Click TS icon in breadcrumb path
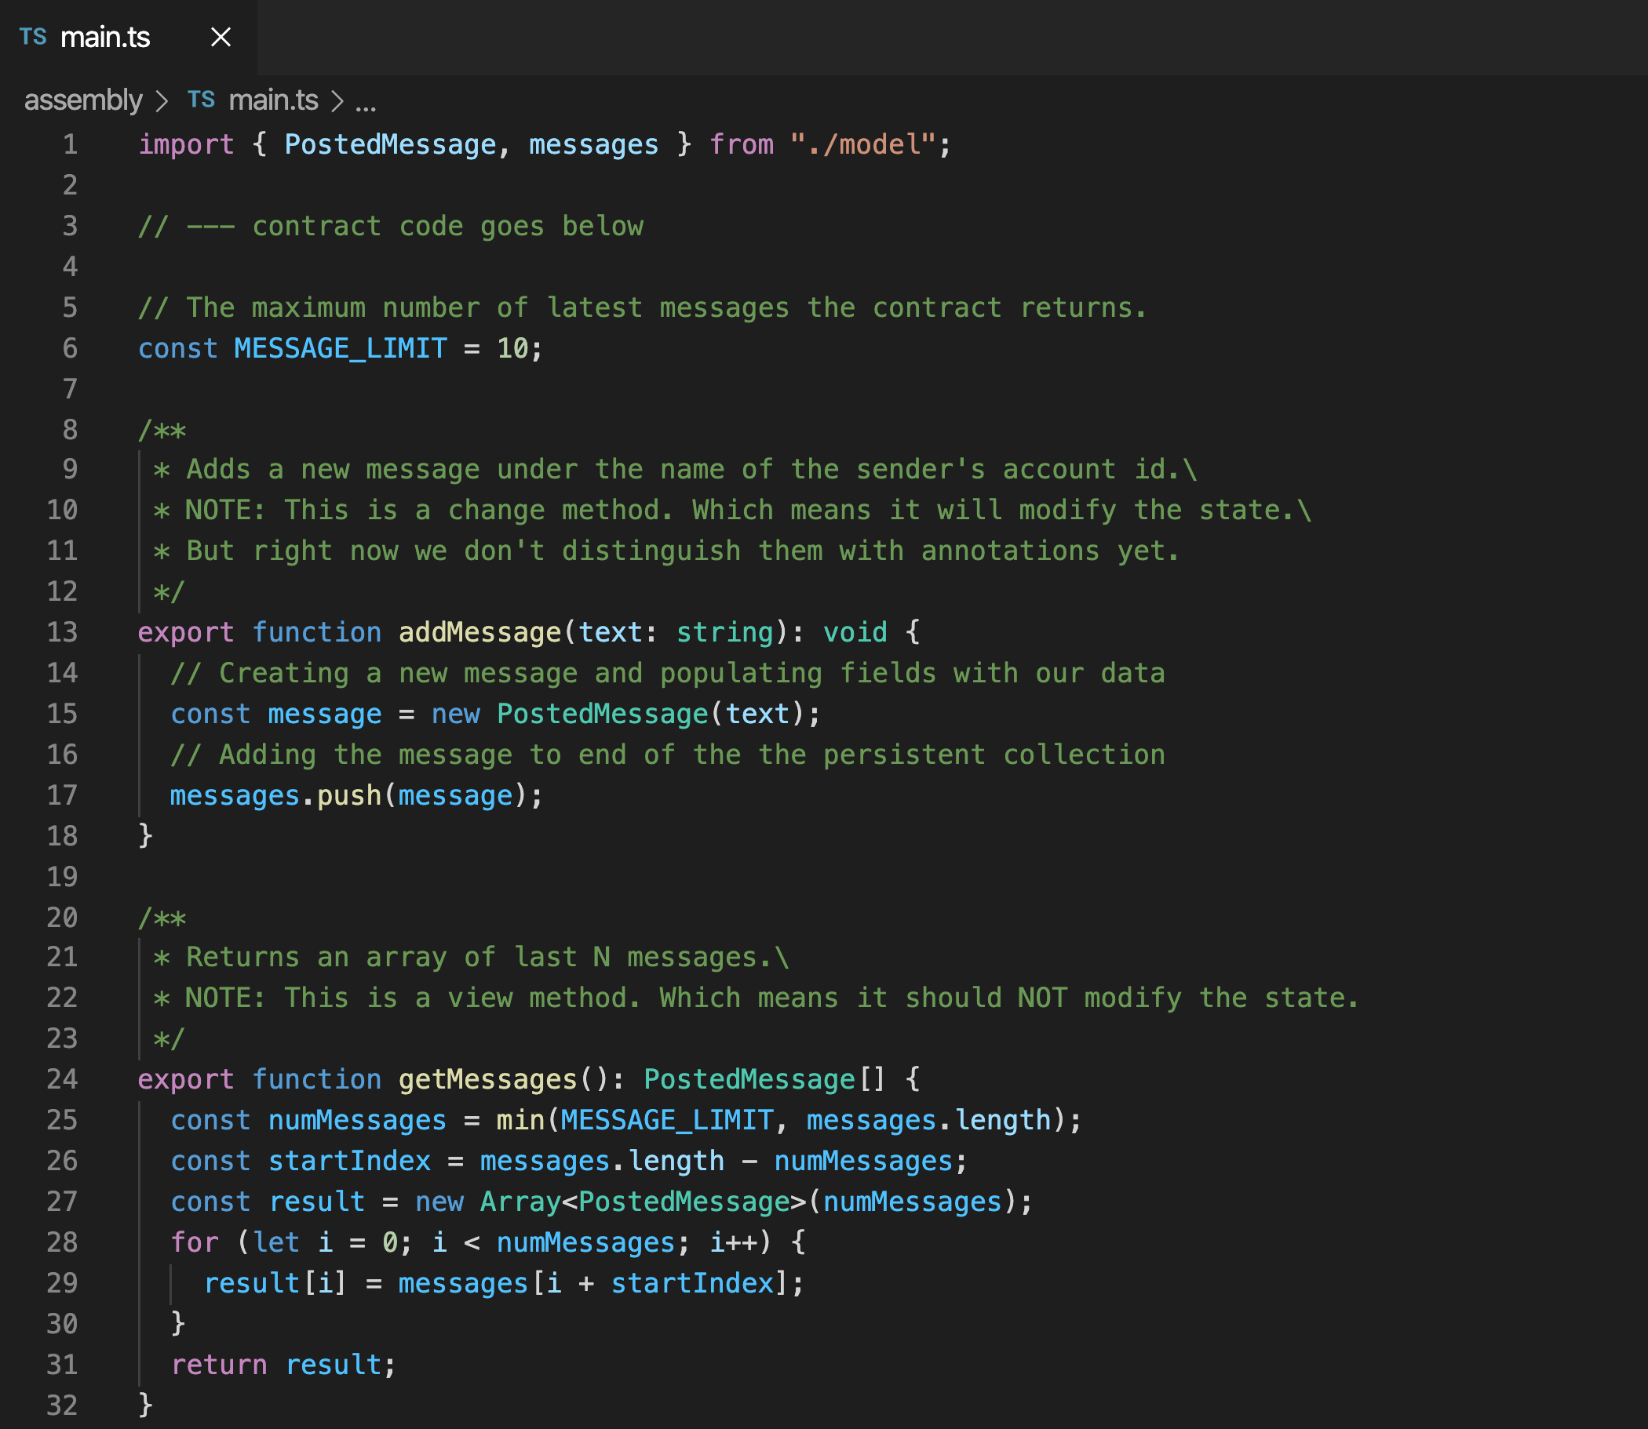The image size is (1648, 1429). pos(201,100)
